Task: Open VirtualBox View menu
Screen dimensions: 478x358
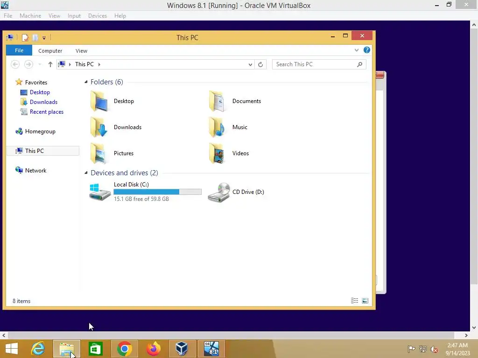Action: click(x=54, y=16)
